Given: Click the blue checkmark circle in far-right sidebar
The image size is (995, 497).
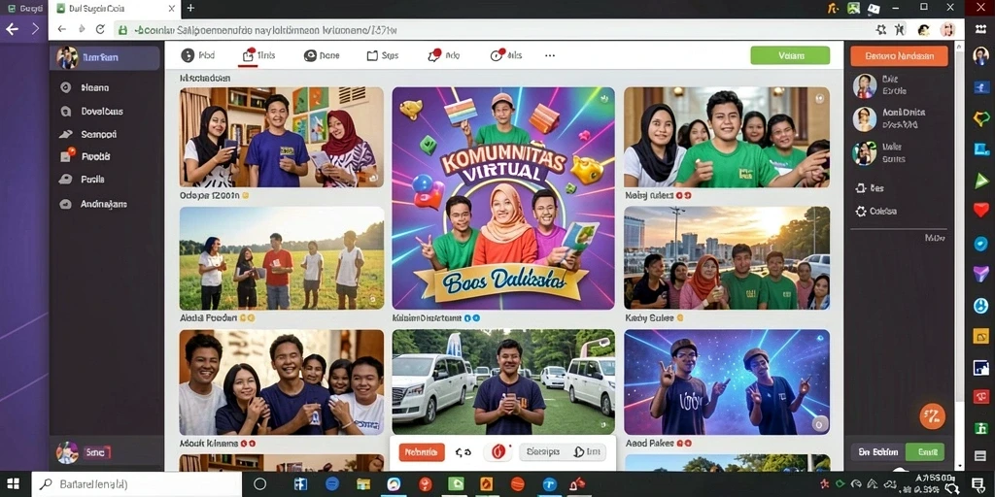Looking at the screenshot, I should (981, 244).
